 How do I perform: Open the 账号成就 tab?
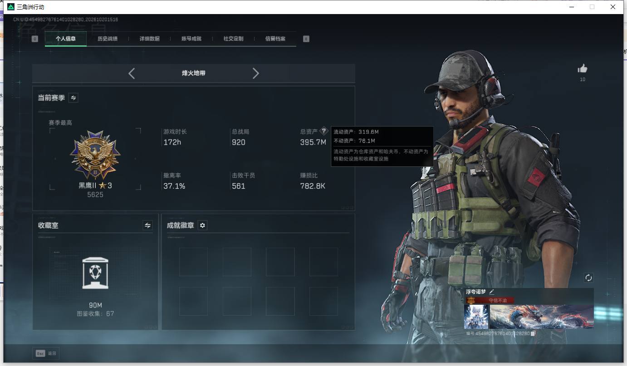coord(191,39)
